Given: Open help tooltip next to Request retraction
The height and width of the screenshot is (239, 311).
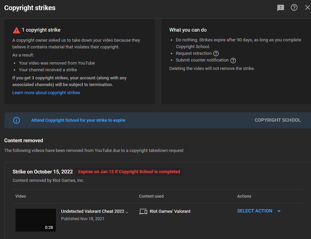Looking at the screenshot, I should 216,53.
